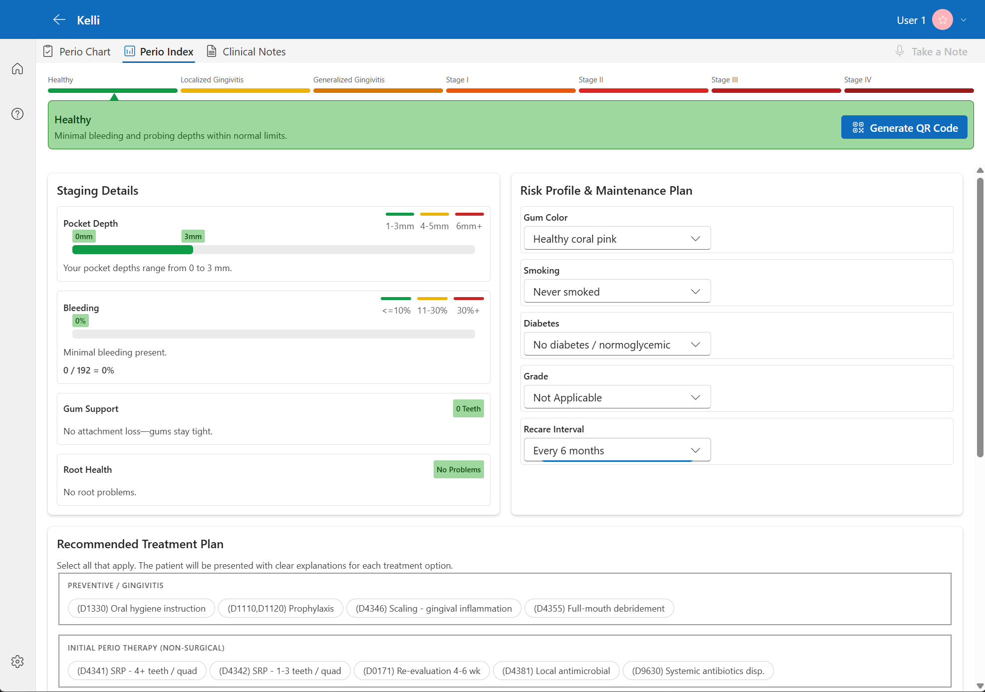Click the Clinical Notes document icon
Screen dimensions: 985x692
212,51
